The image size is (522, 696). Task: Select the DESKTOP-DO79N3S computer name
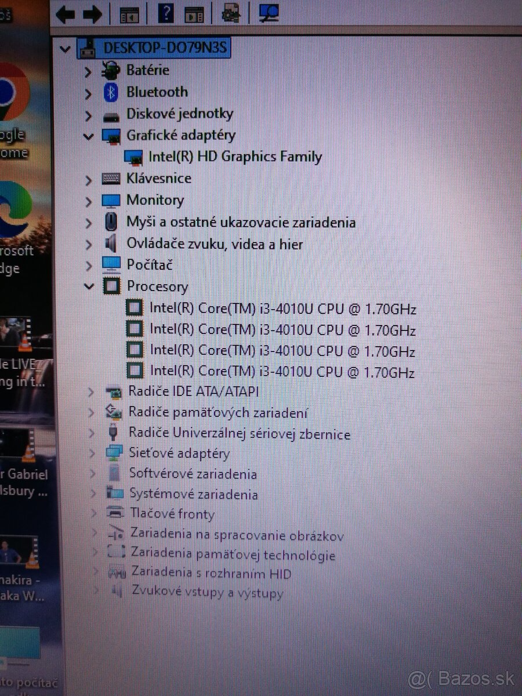coord(166,48)
